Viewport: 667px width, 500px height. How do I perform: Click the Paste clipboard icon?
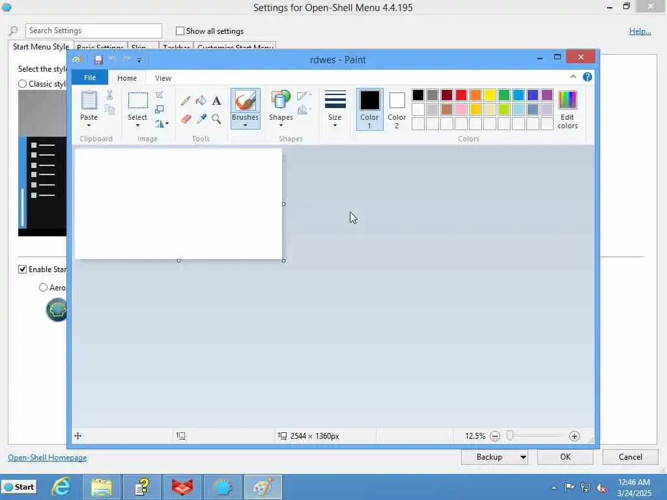(x=89, y=101)
